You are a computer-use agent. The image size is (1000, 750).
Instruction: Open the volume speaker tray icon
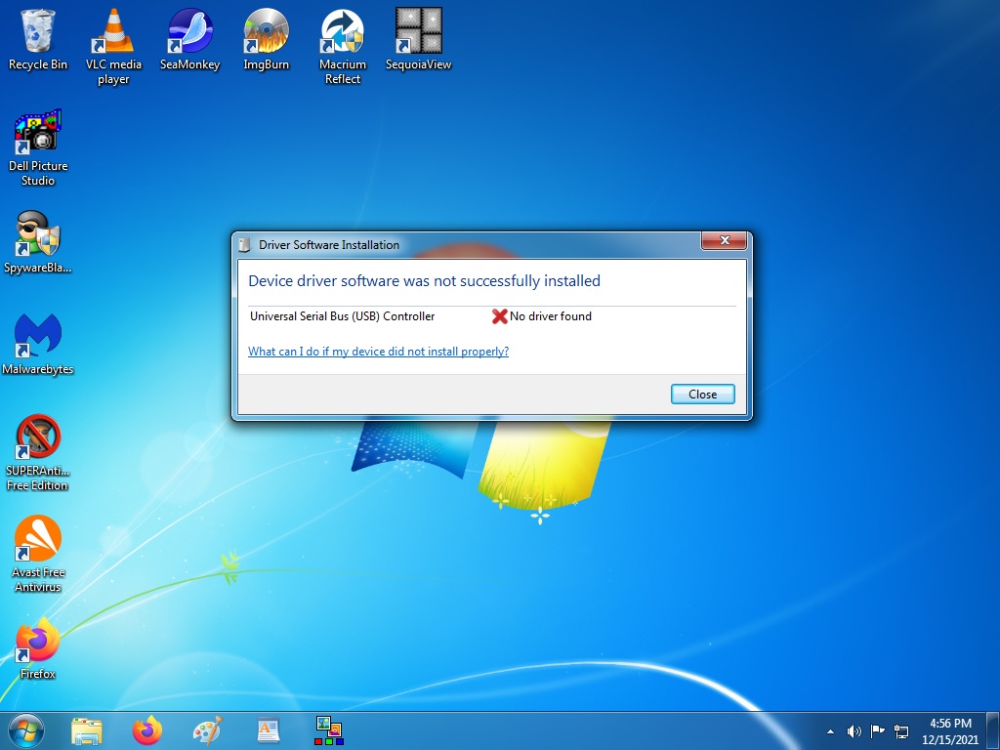click(854, 731)
